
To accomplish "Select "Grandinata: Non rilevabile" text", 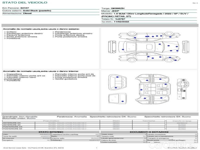I will (x=20, y=117).
